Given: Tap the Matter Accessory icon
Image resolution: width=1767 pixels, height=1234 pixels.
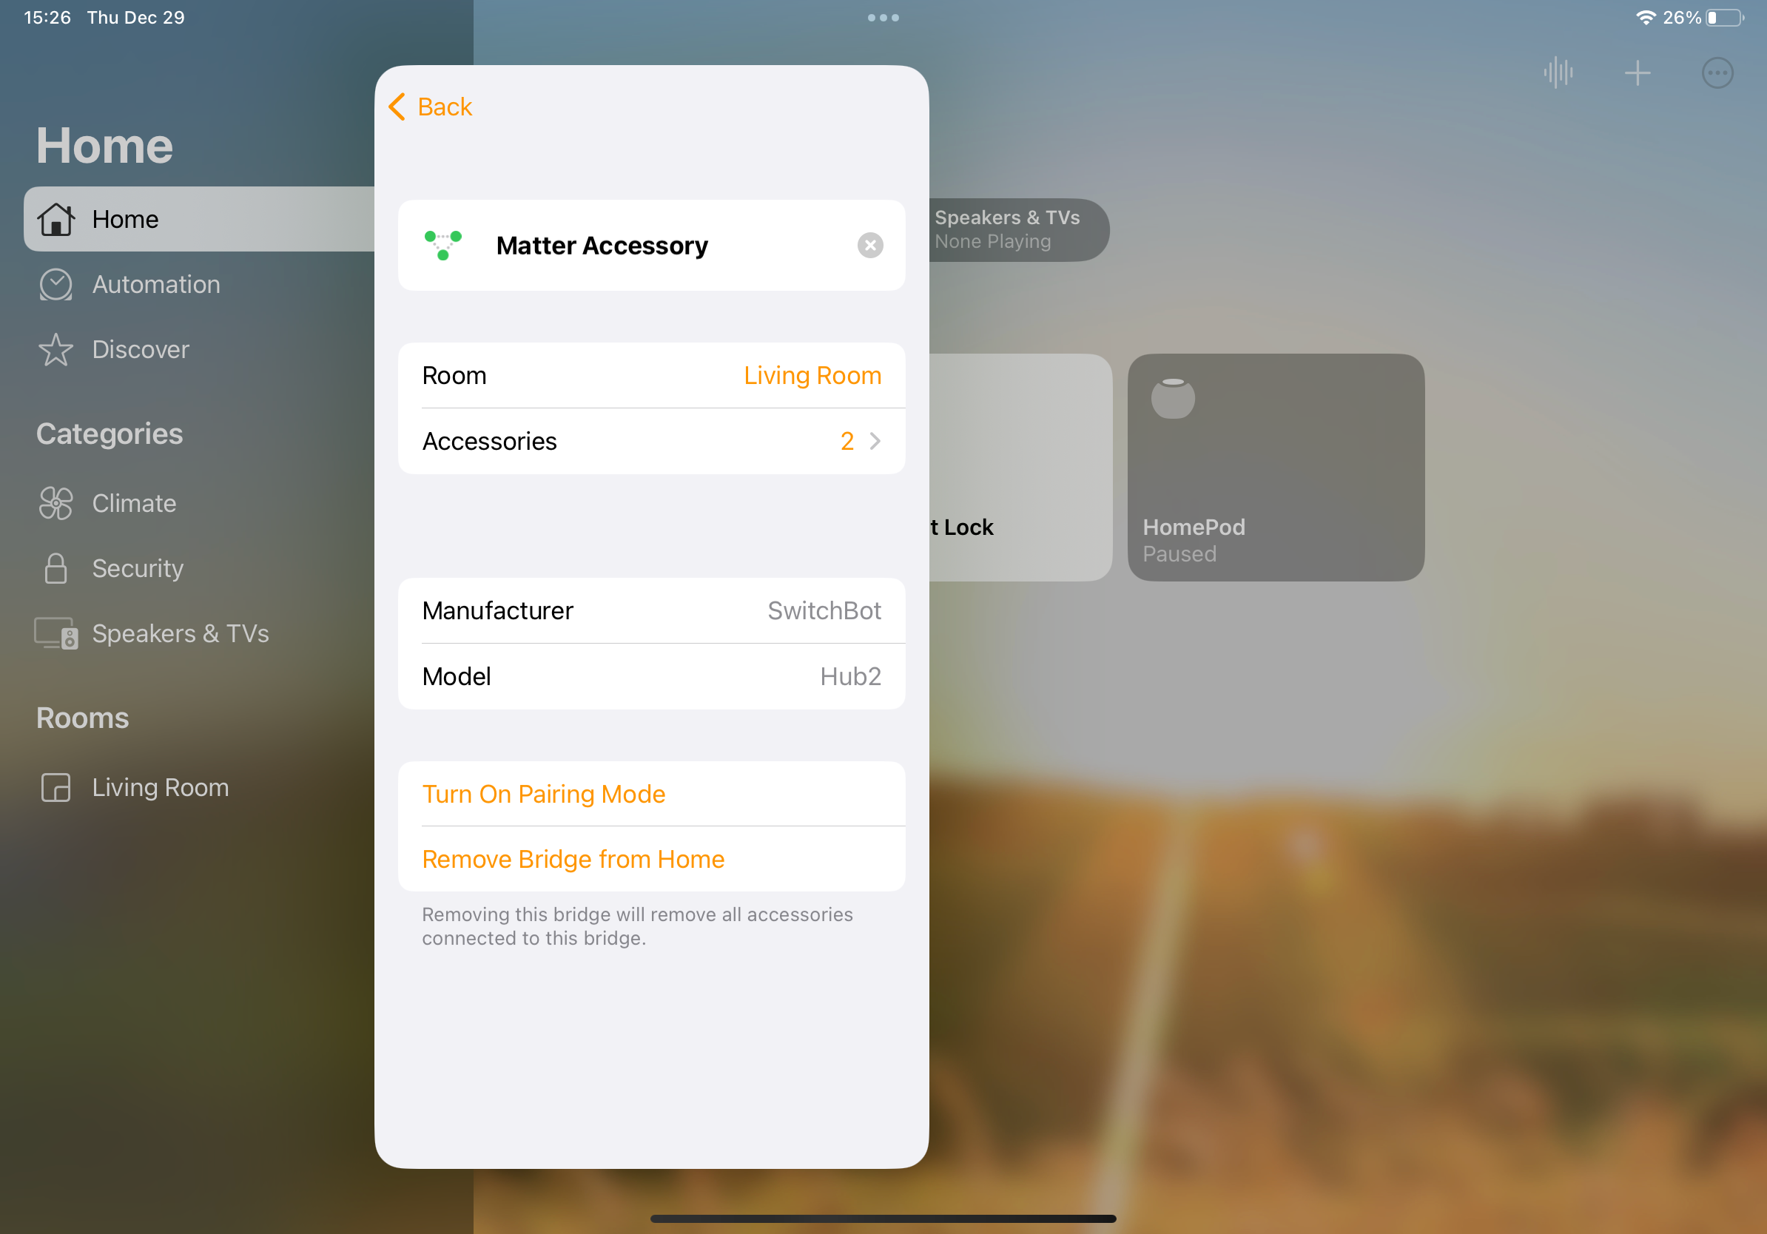Looking at the screenshot, I should pos(445,244).
